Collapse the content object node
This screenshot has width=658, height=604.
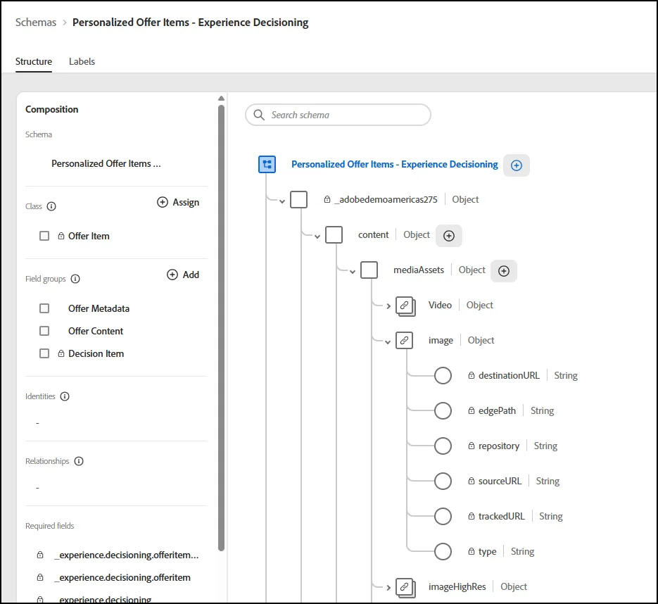coord(317,237)
